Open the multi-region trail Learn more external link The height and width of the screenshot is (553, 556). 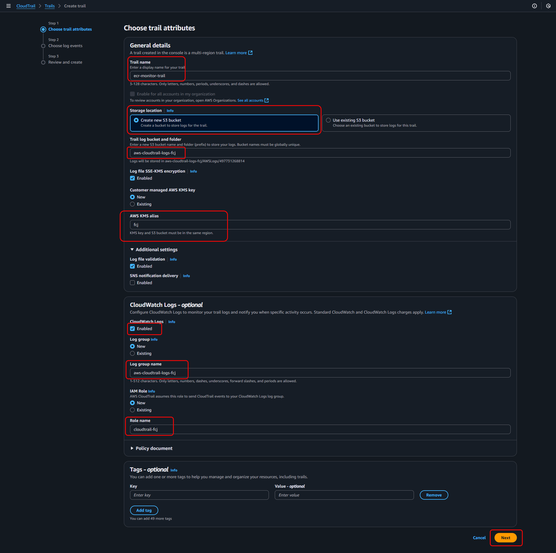(x=236, y=53)
